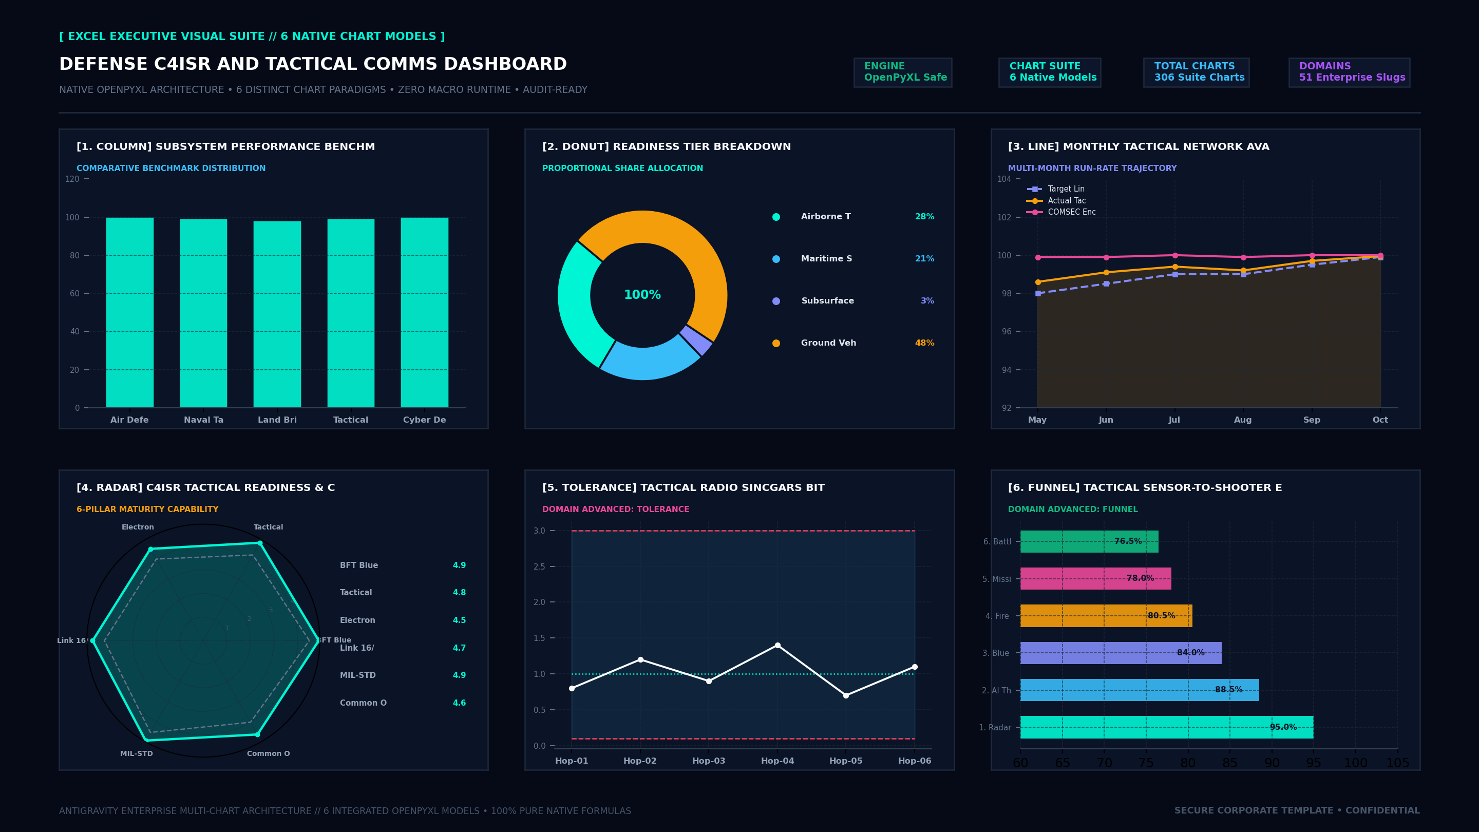Click the Defense C4ISR dashboard main title
Screen dimensions: 1479x832
[313, 64]
